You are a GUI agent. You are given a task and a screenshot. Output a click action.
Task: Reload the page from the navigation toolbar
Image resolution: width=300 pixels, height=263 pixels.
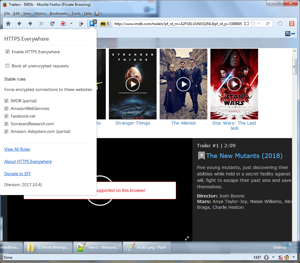pyautogui.click(x=52, y=24)
